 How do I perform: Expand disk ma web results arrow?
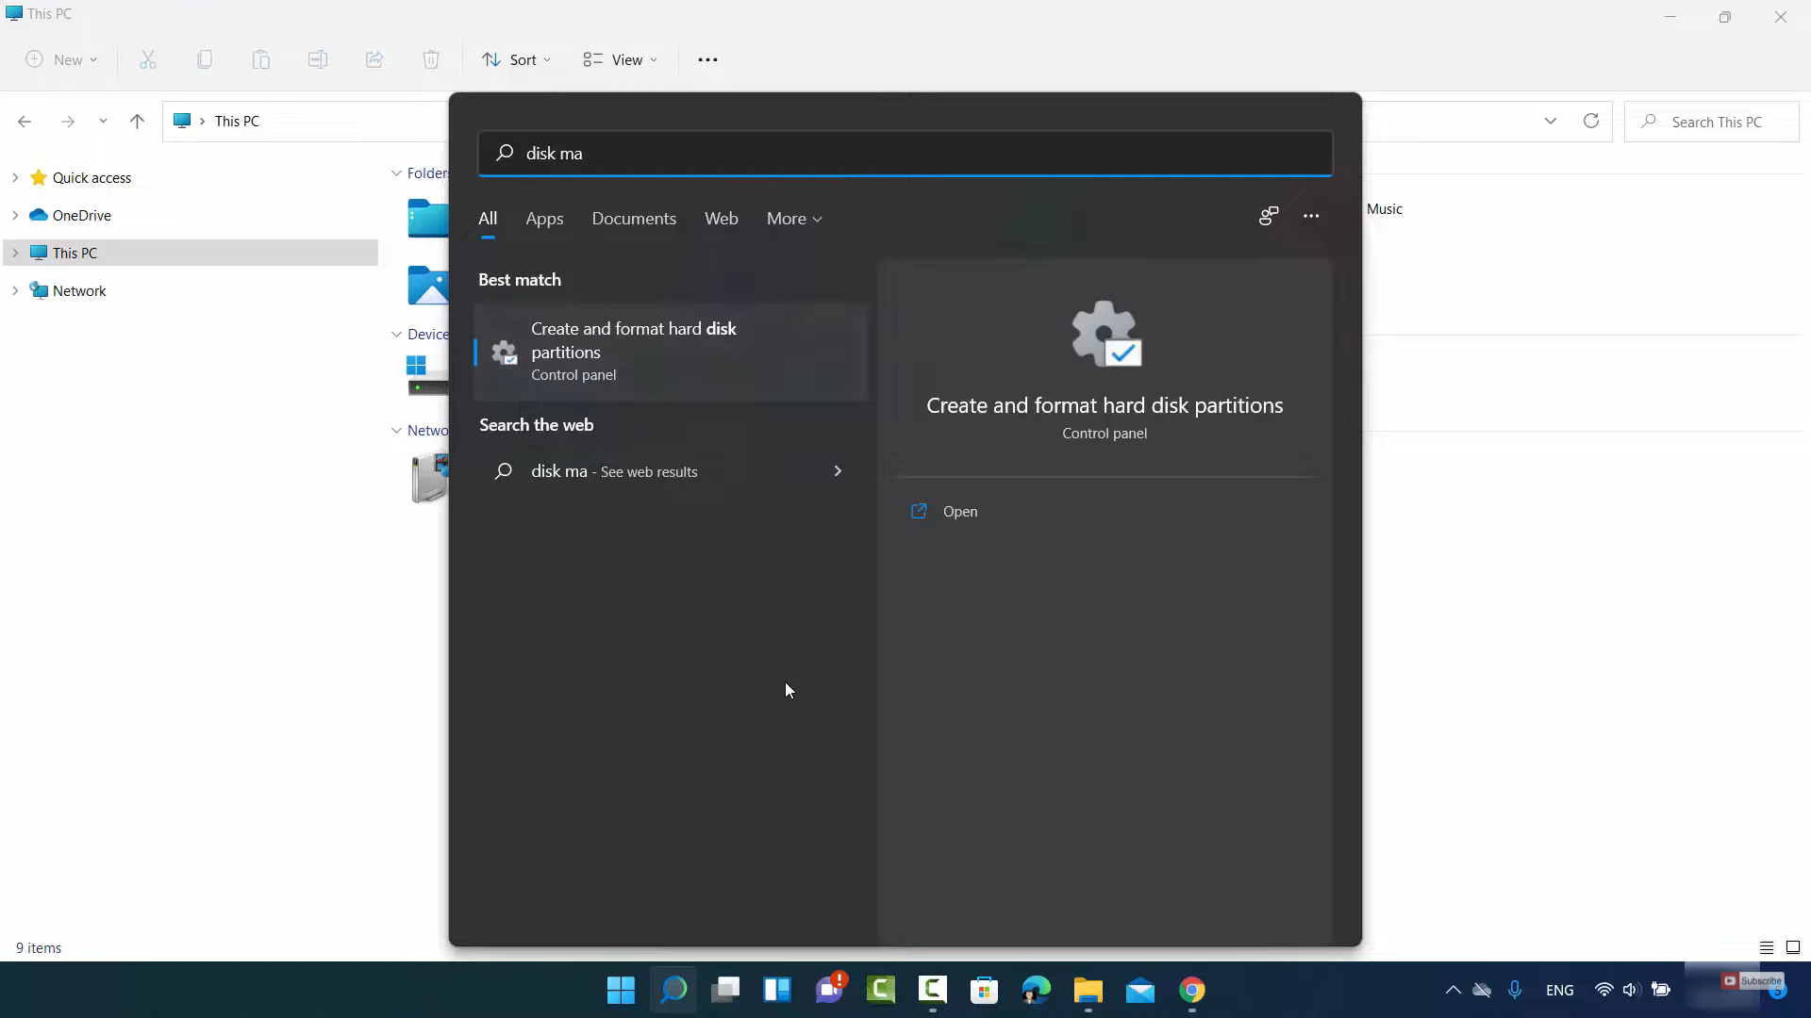[838, 471]
